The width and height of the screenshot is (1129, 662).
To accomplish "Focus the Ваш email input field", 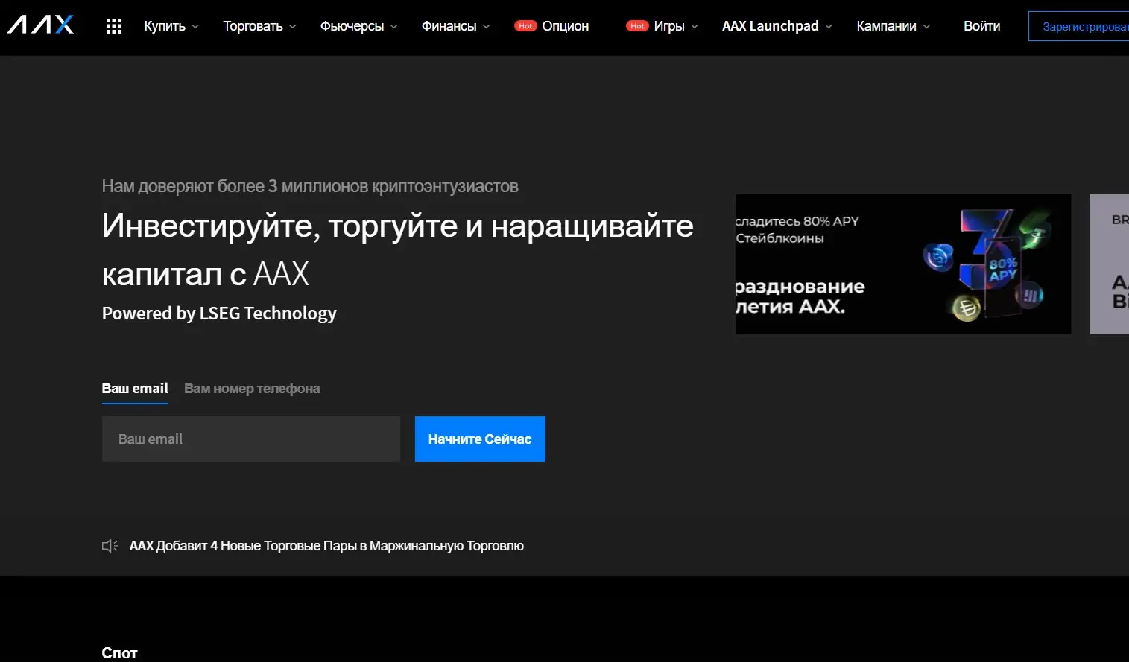I will pyautogui.click(x=251, y=439).
